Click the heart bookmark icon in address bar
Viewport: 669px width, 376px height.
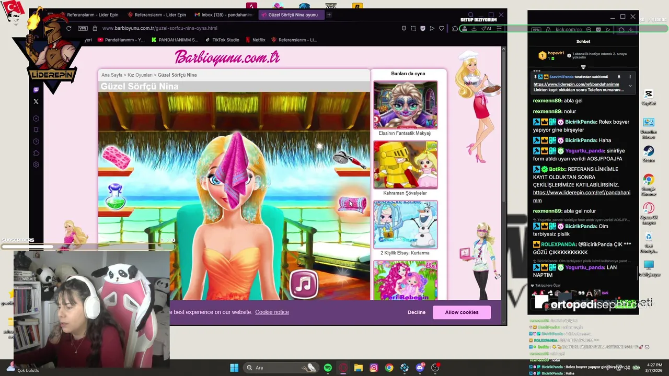pyautogui.click(x=442, y=28)
